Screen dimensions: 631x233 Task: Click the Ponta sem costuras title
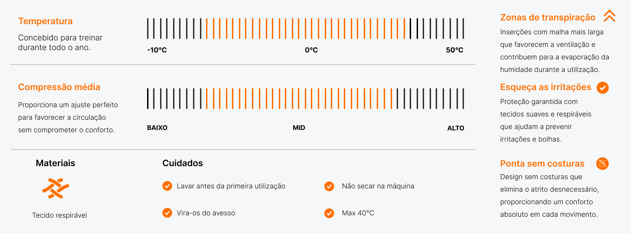(542, 164)
